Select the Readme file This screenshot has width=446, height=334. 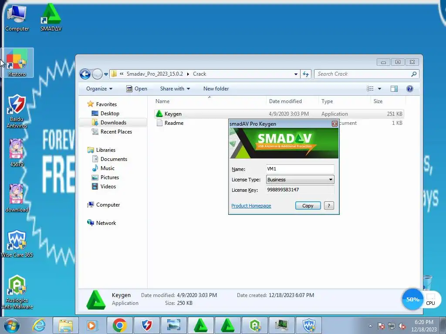point(170,123)
